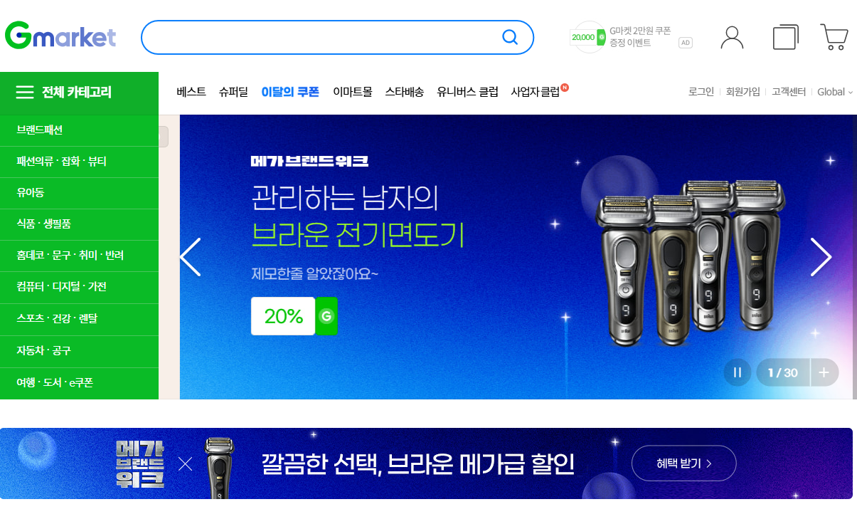Open the 사업자클럽 menu item
Screen dimensions: 857x524
click(x=536, y=92)
